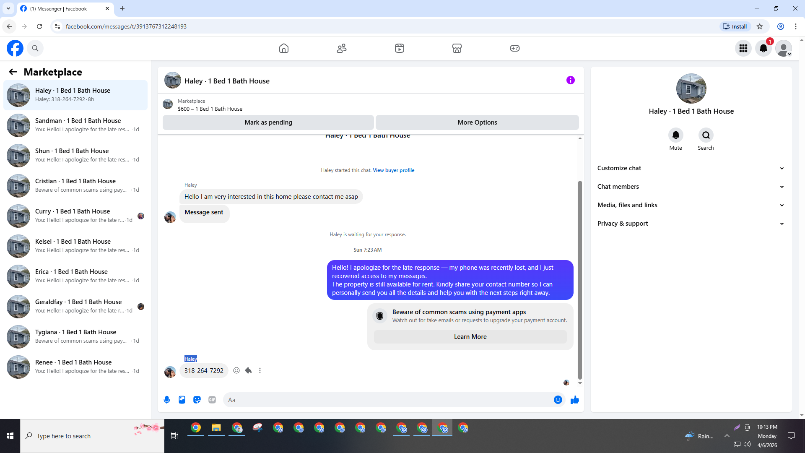Viewport: 805px width, 453px height.
Task: Click Learn More about payment scams
Action: pyautogui.click(x=470, y=337)
